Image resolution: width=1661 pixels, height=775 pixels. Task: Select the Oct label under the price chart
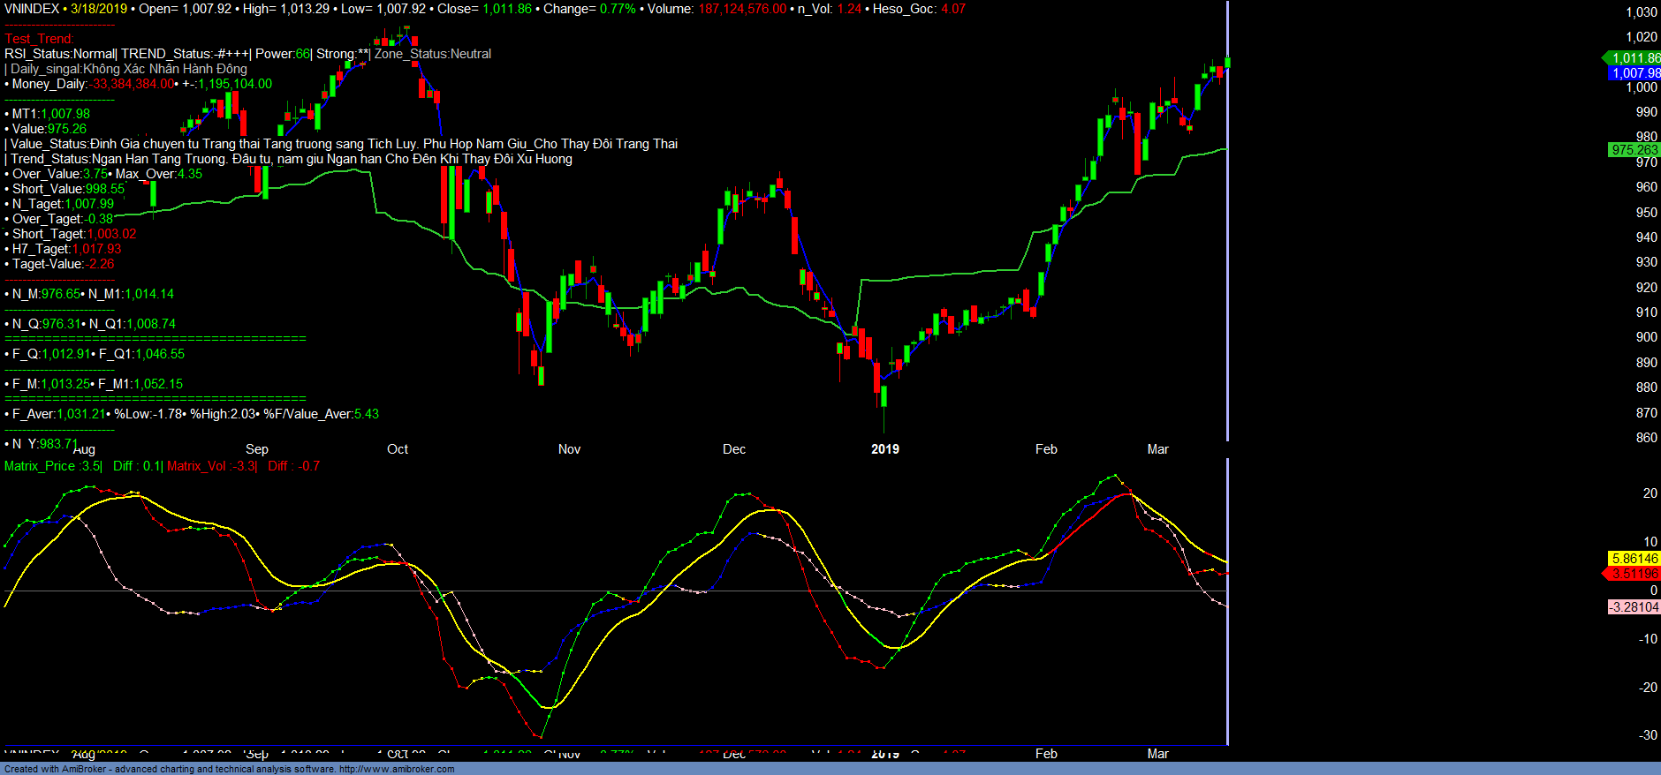[398, 449]
